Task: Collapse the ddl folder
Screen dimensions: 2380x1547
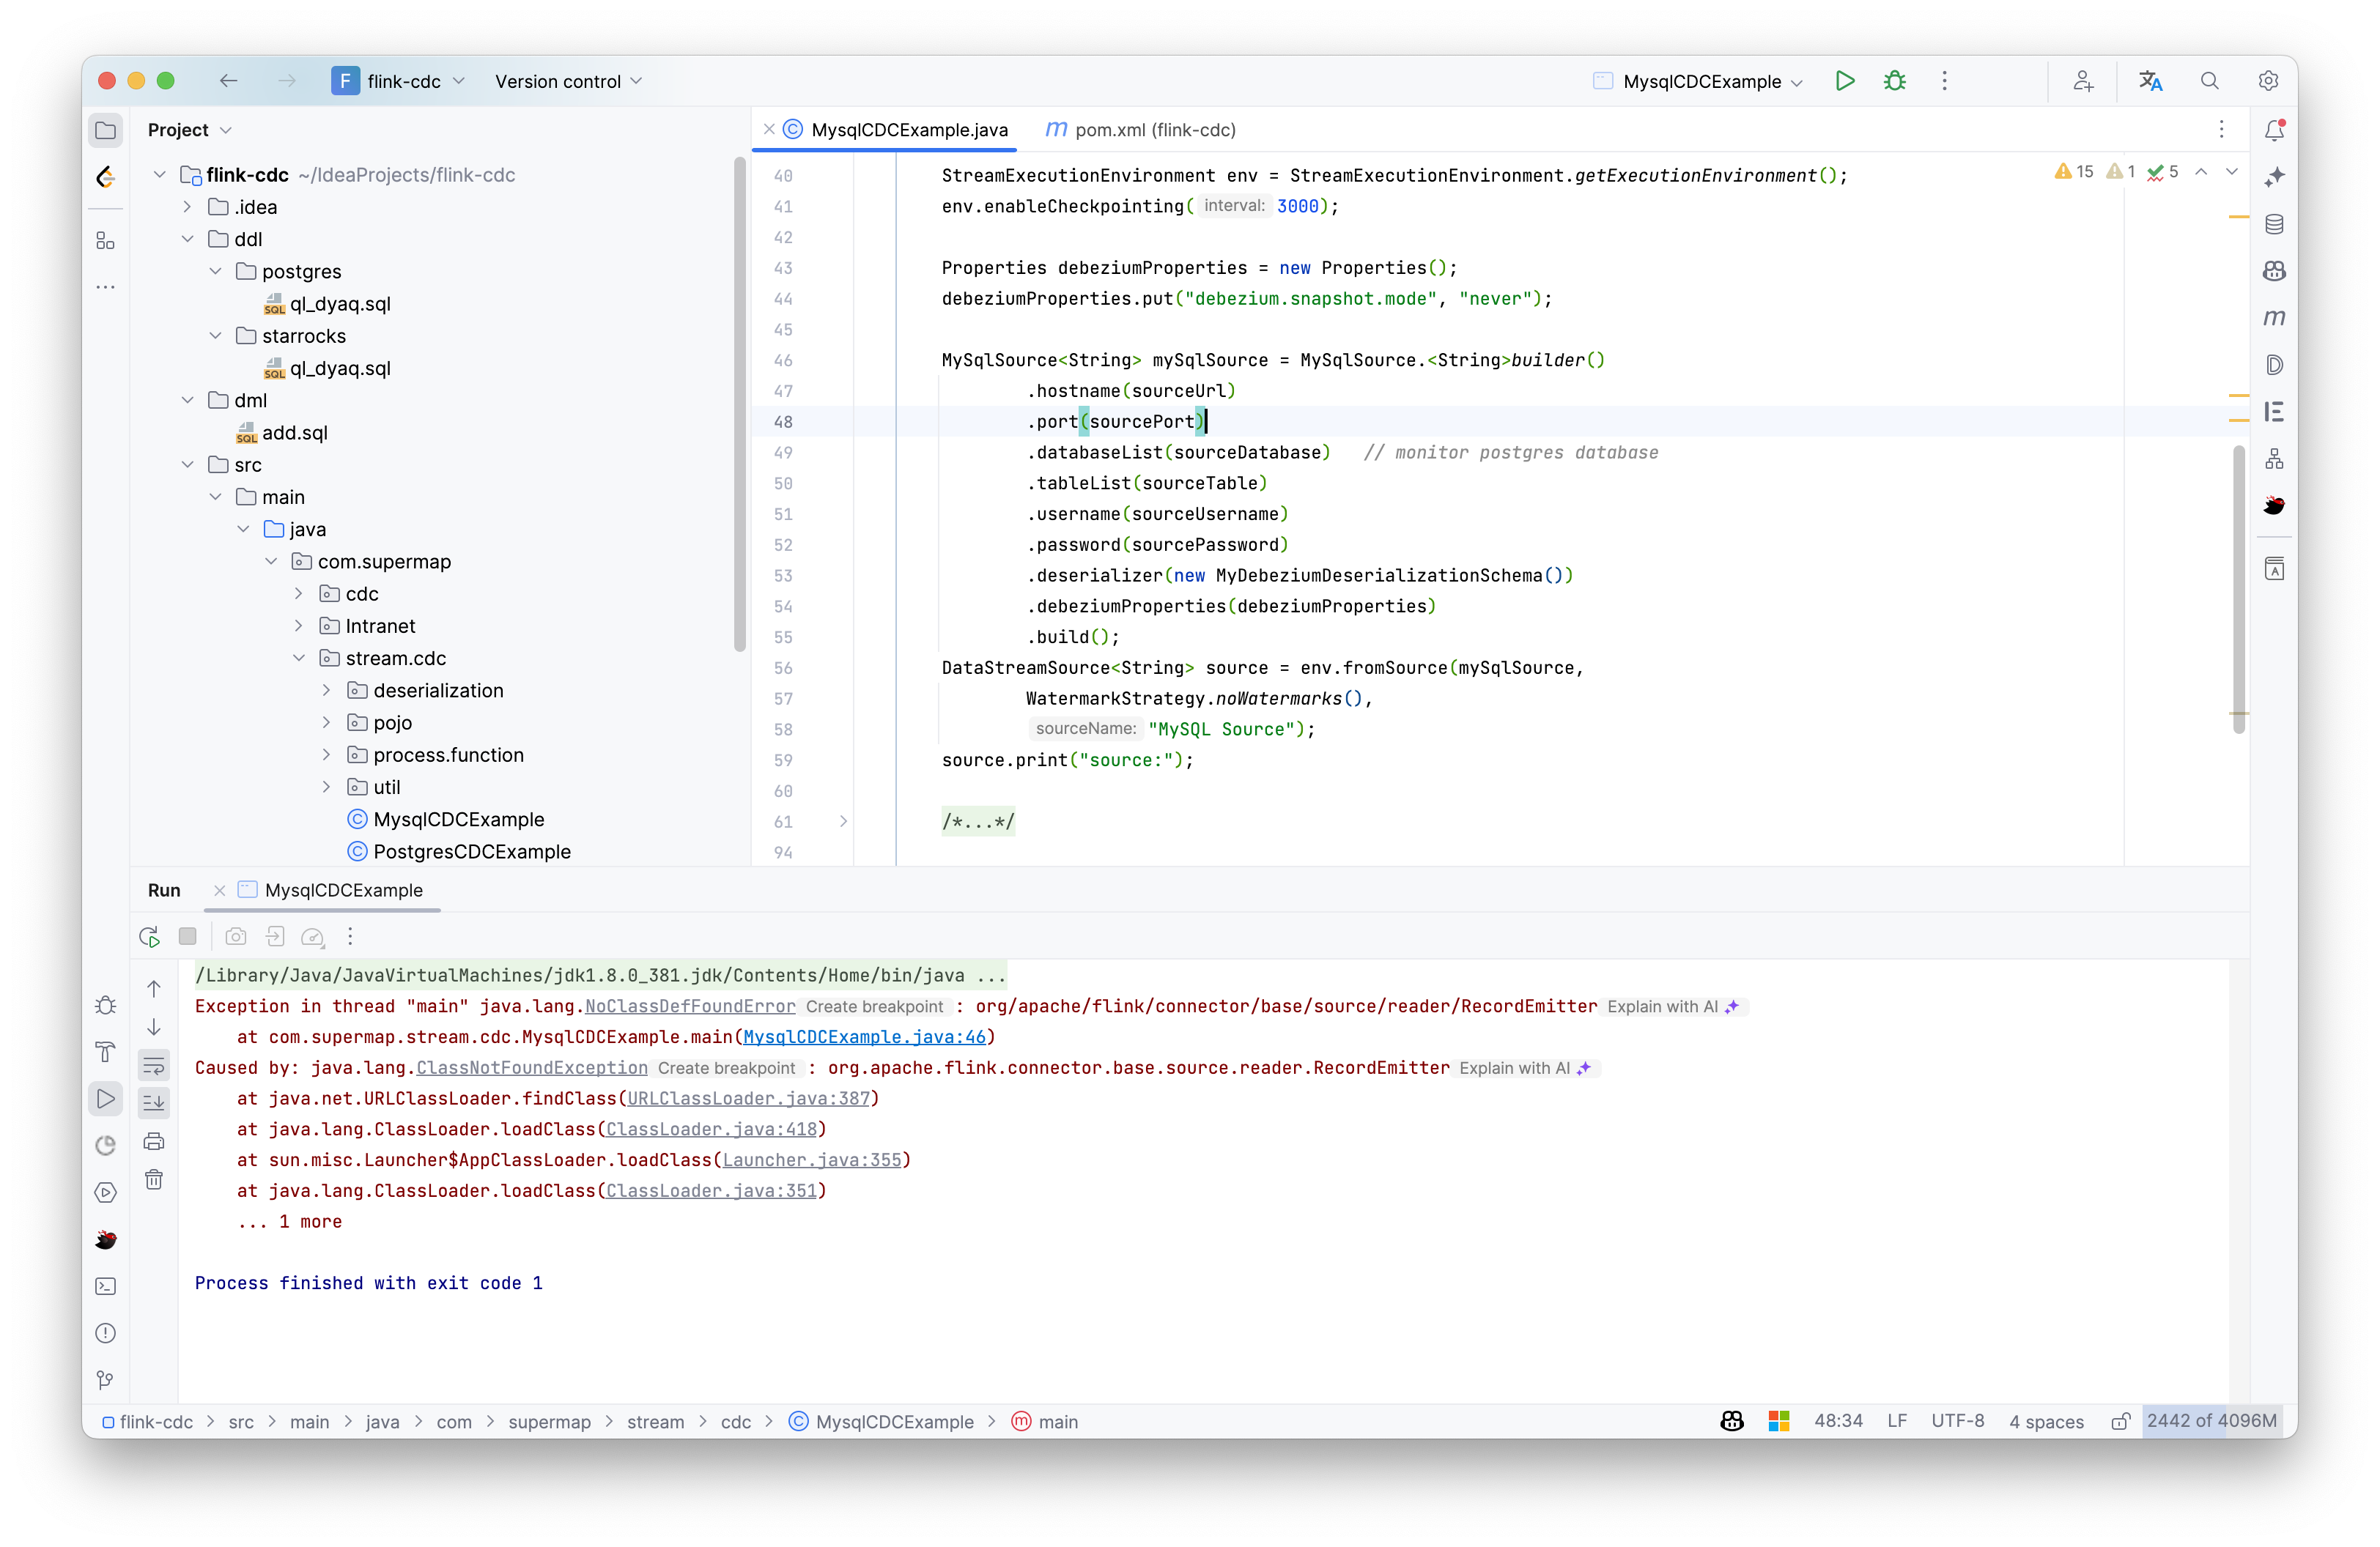Action: (187, 239)
